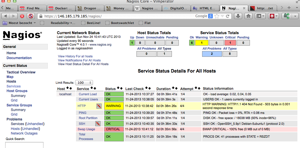Image resolution: width=300 pixels, height=148 pixels.
Task: Open the Map link in sidebar
Action: 10,77
